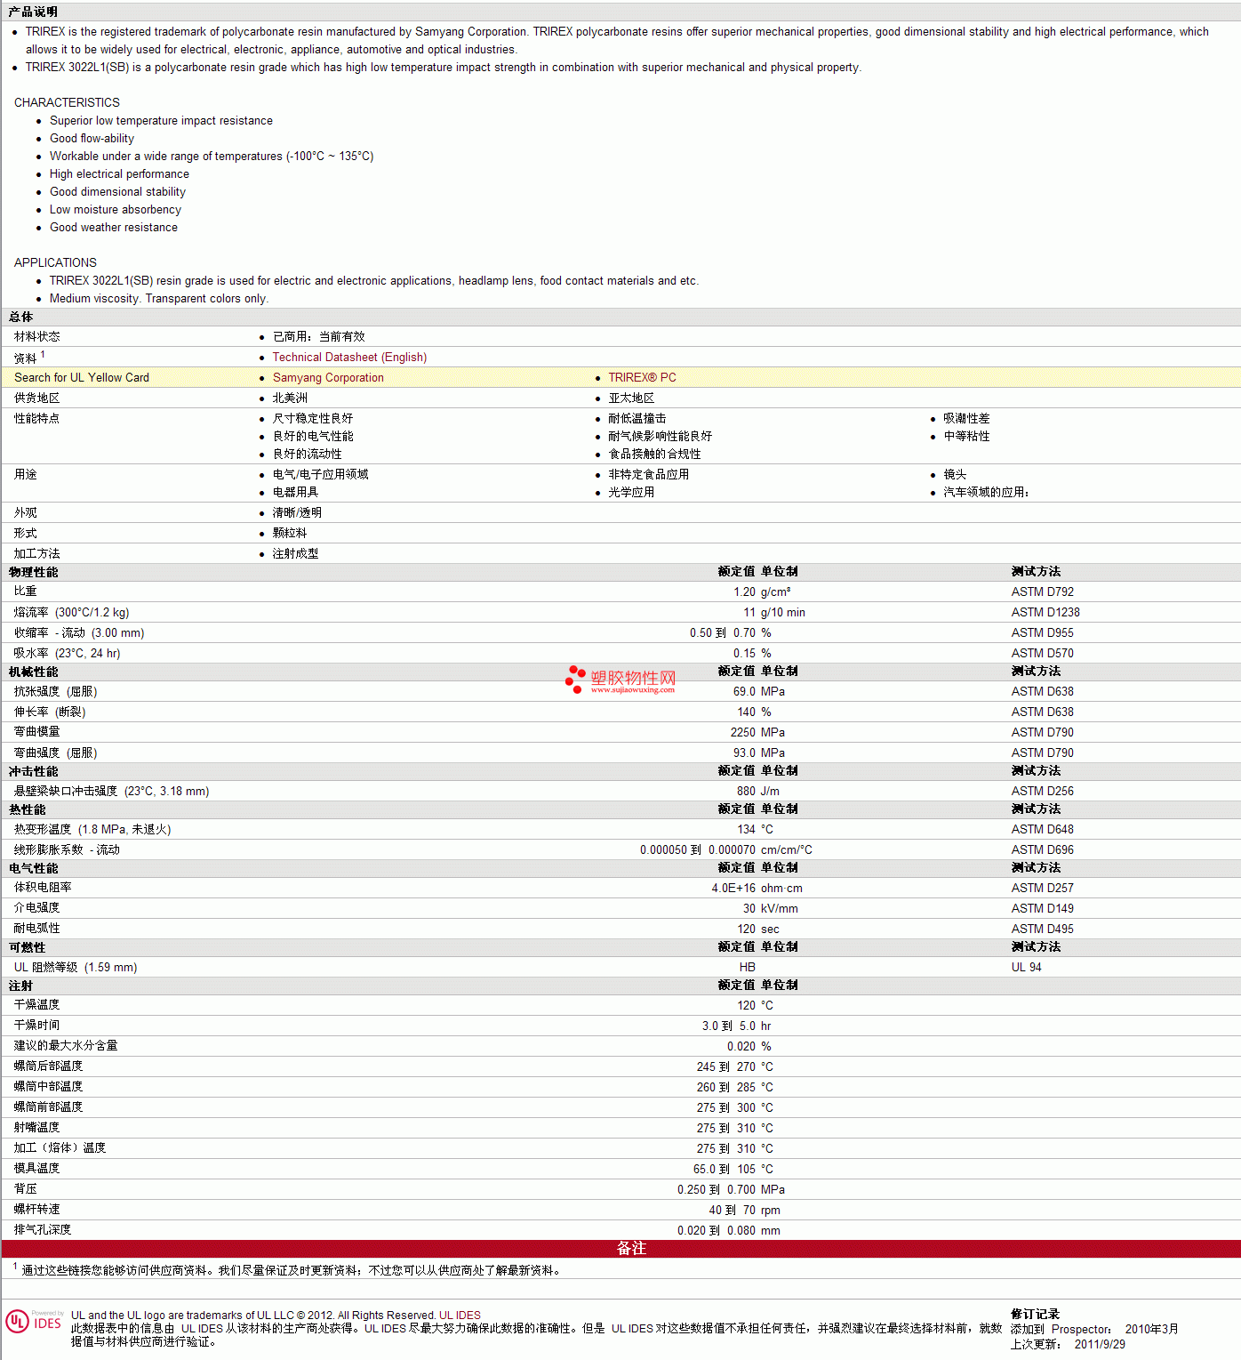Click the 亚太地区 availability entry
Screen dimensions: 1241x1360
(631, 398)
